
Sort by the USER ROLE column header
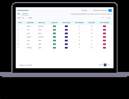42,23
